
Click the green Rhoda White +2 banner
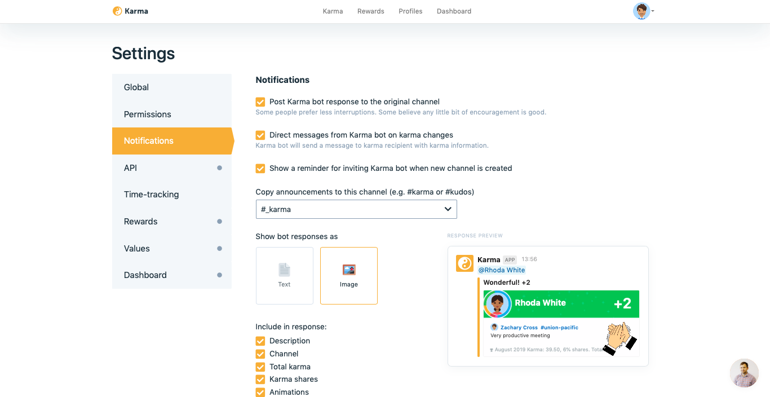click(561, 304)
